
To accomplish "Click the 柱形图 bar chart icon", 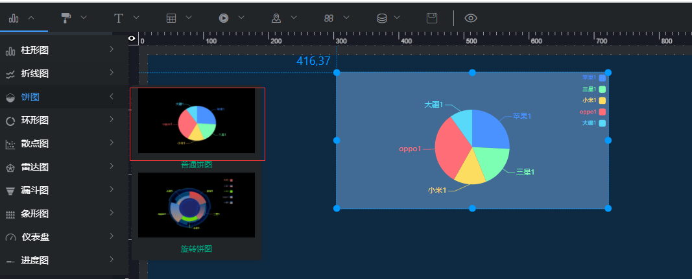I will tap(10, 51).
